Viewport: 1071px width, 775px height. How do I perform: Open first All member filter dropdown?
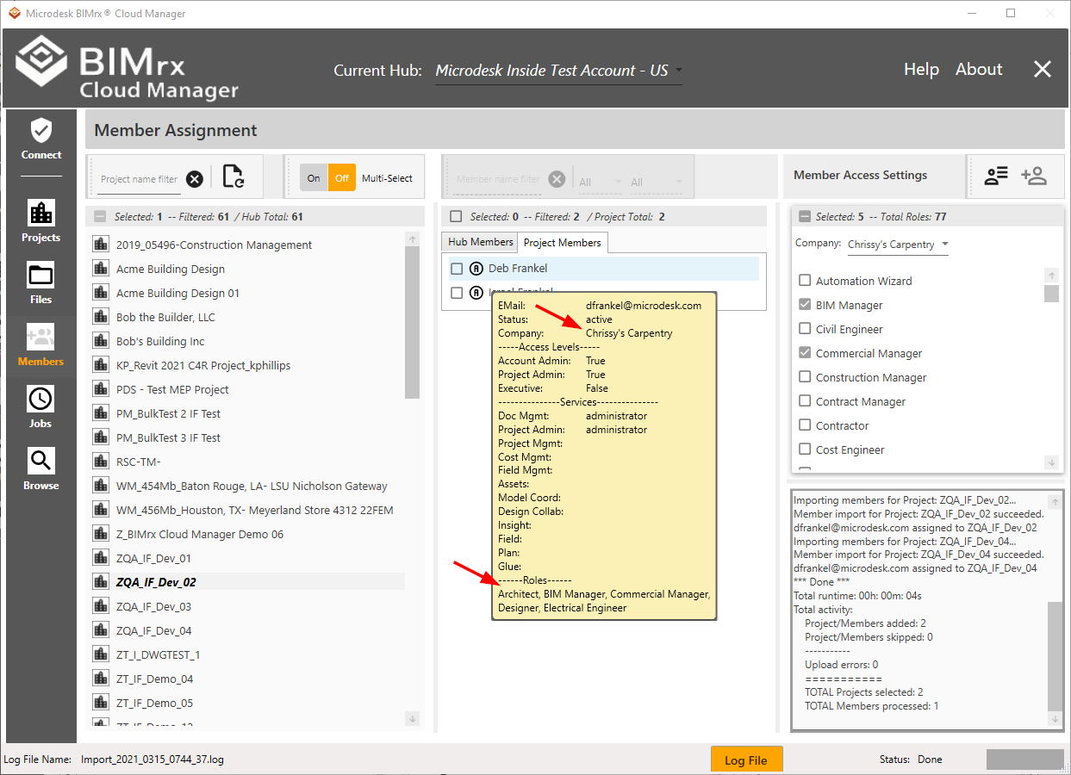coord(601,182)
